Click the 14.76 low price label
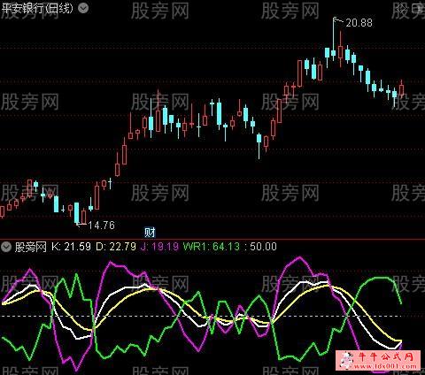The image size is (425, 375). pyautogui.click(x=101, y=226)
